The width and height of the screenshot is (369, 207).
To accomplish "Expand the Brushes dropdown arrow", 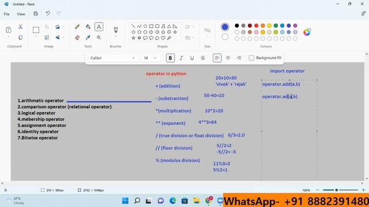I will 115,37.
